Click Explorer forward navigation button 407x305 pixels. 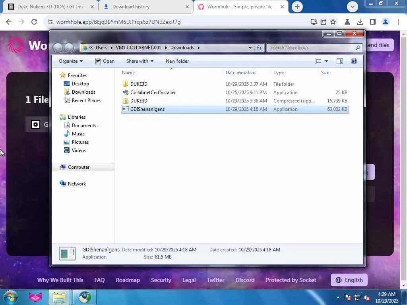pyautogui.click(x=69, y=48)
